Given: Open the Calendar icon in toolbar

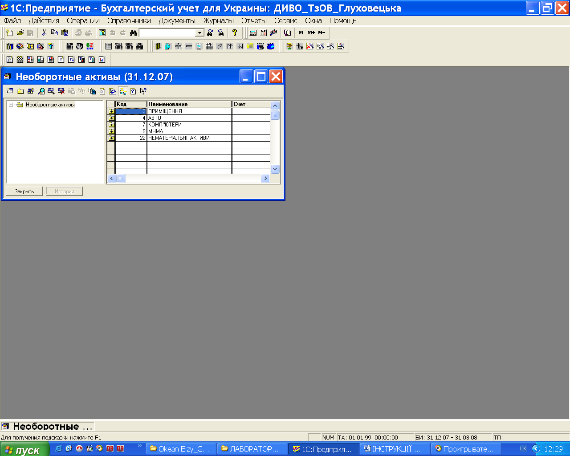Looking at the screenshot, I should coord(263,33).
